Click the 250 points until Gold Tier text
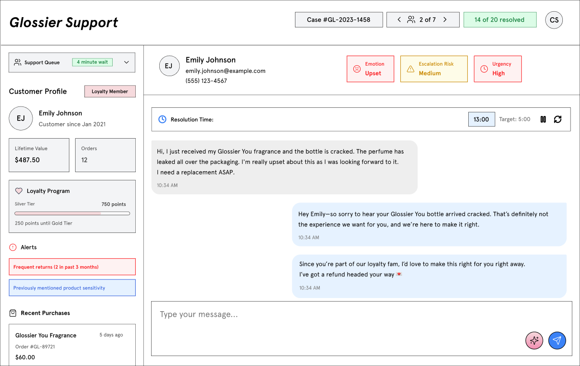The image size is (580, 366). pos(43,223)
